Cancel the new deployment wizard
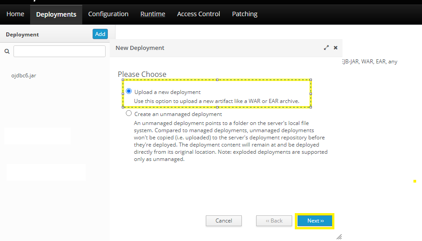Screen dimensions: 422x241 pos(224,221)
